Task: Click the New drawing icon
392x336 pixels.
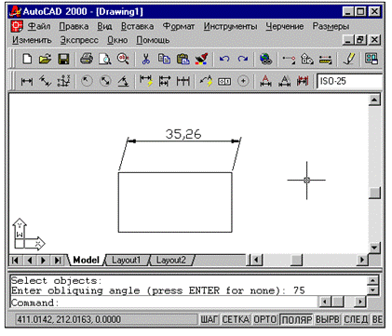Action: (x=27, y=59)
